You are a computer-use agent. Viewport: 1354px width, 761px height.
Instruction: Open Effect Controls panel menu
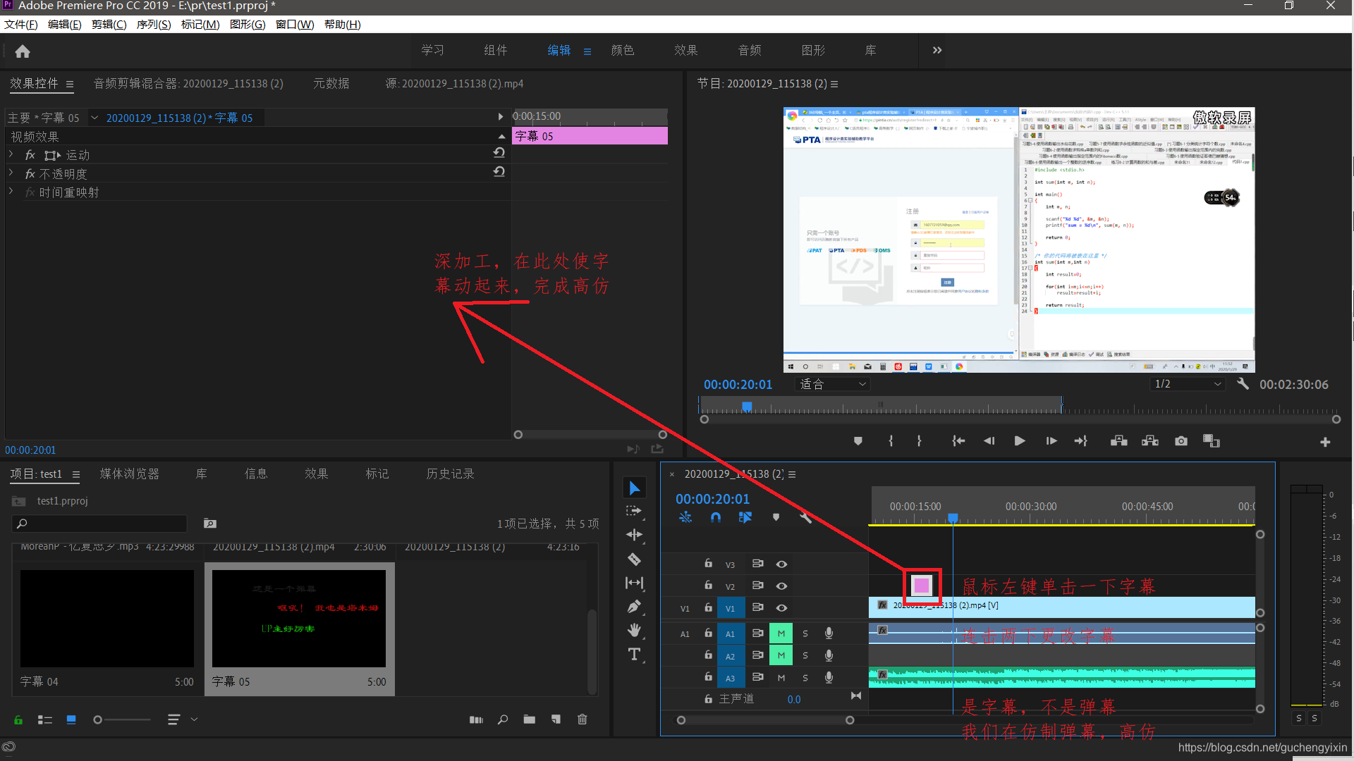tap(70, 84)
